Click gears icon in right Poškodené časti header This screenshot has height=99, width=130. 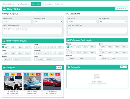pyautogui.click(x=68, y=40)
